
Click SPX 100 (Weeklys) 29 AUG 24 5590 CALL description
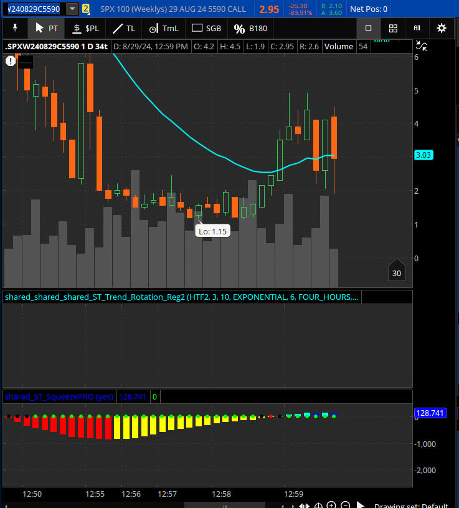pos(173,9)
